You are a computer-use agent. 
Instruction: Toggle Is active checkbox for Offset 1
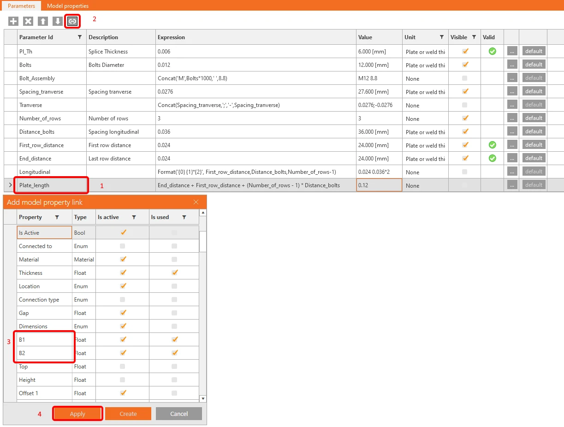coord(123,393)
